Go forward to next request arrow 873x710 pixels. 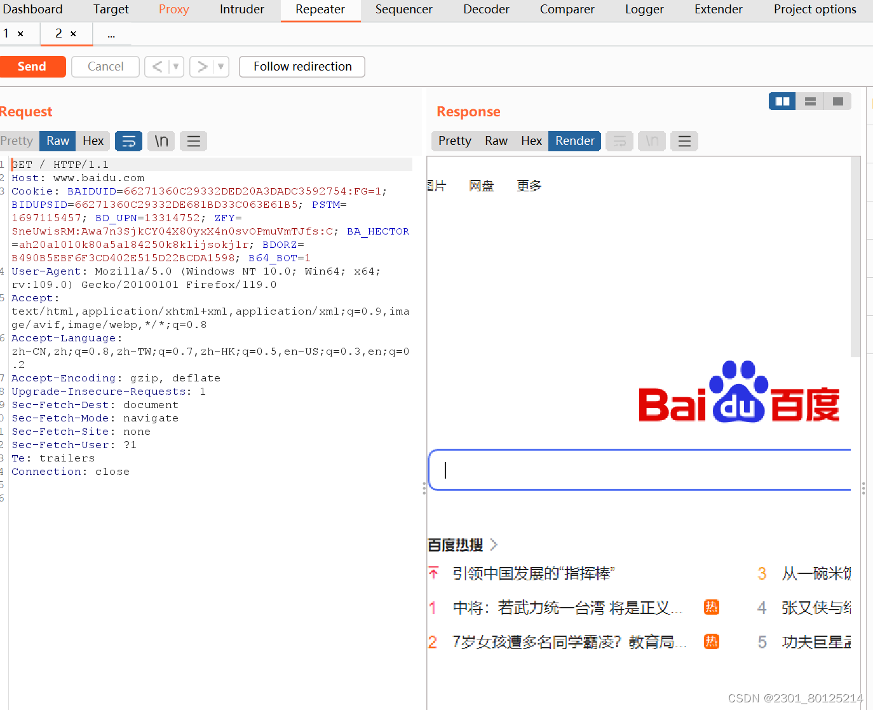(x=202, y=66)
